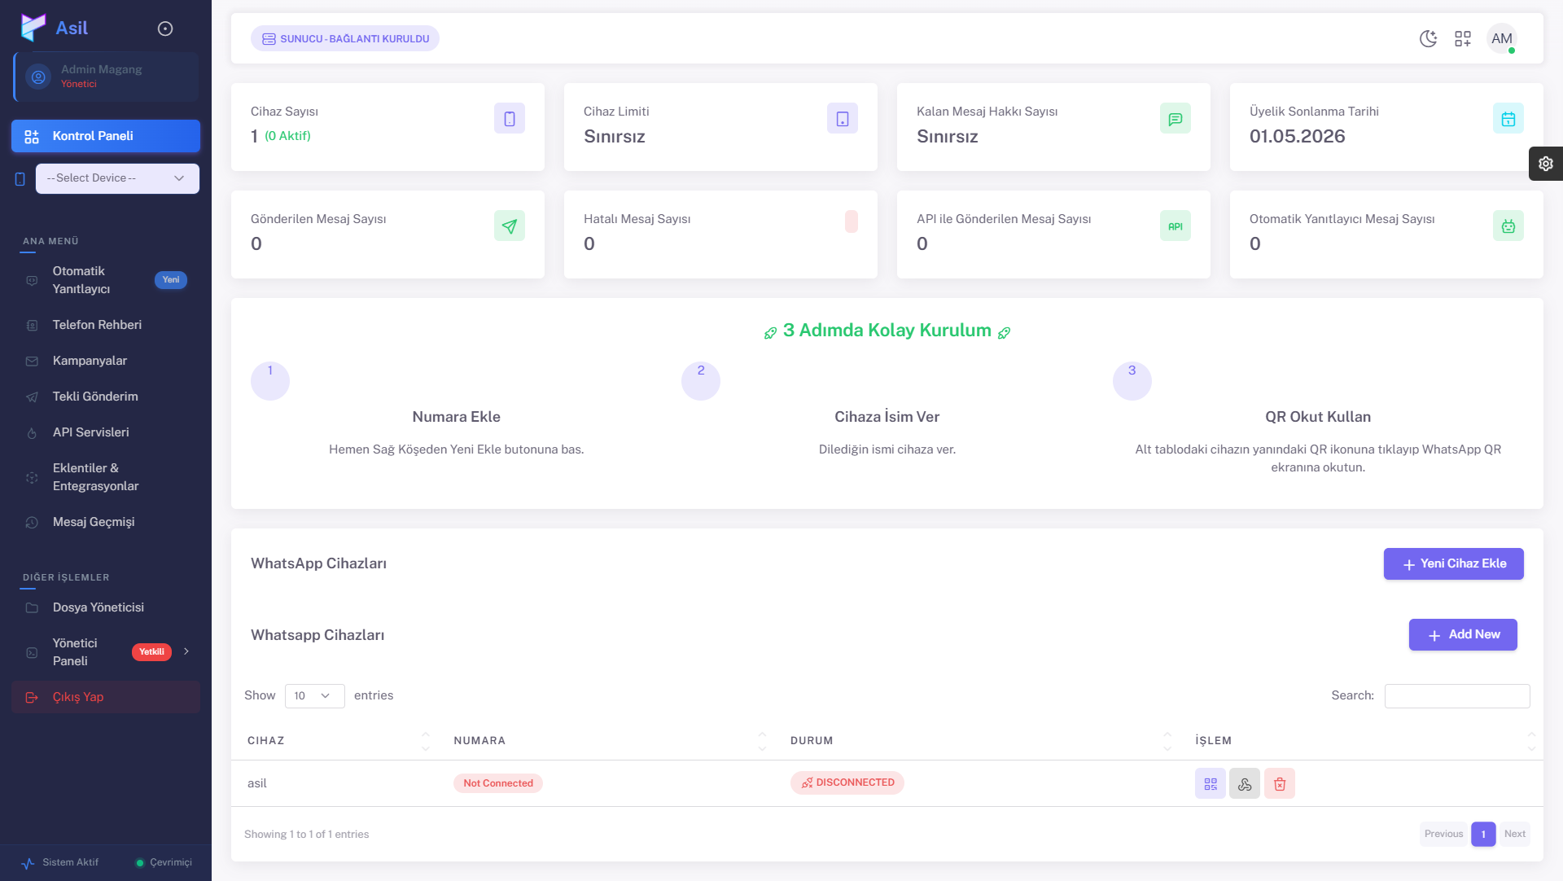Click the Add New button

coord(1463,635)
